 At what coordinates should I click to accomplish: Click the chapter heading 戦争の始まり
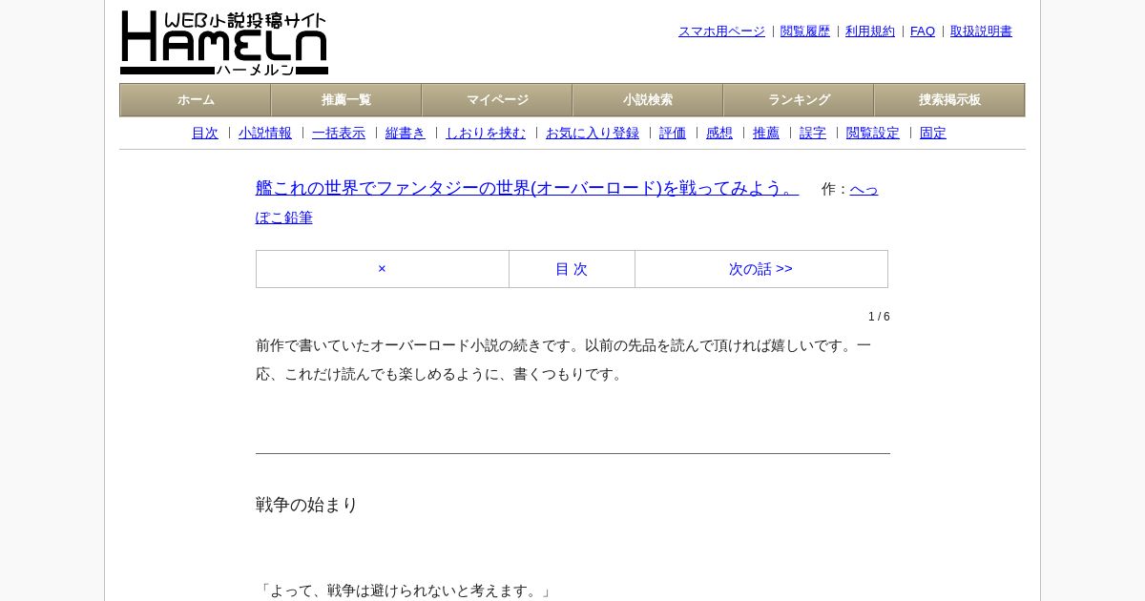pos(306,505)
